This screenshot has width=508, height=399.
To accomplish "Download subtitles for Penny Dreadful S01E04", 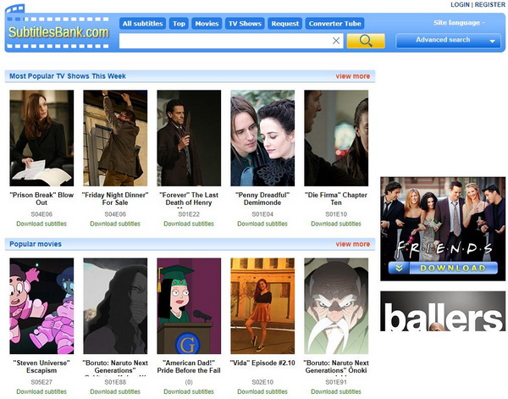I will point(262,224).
